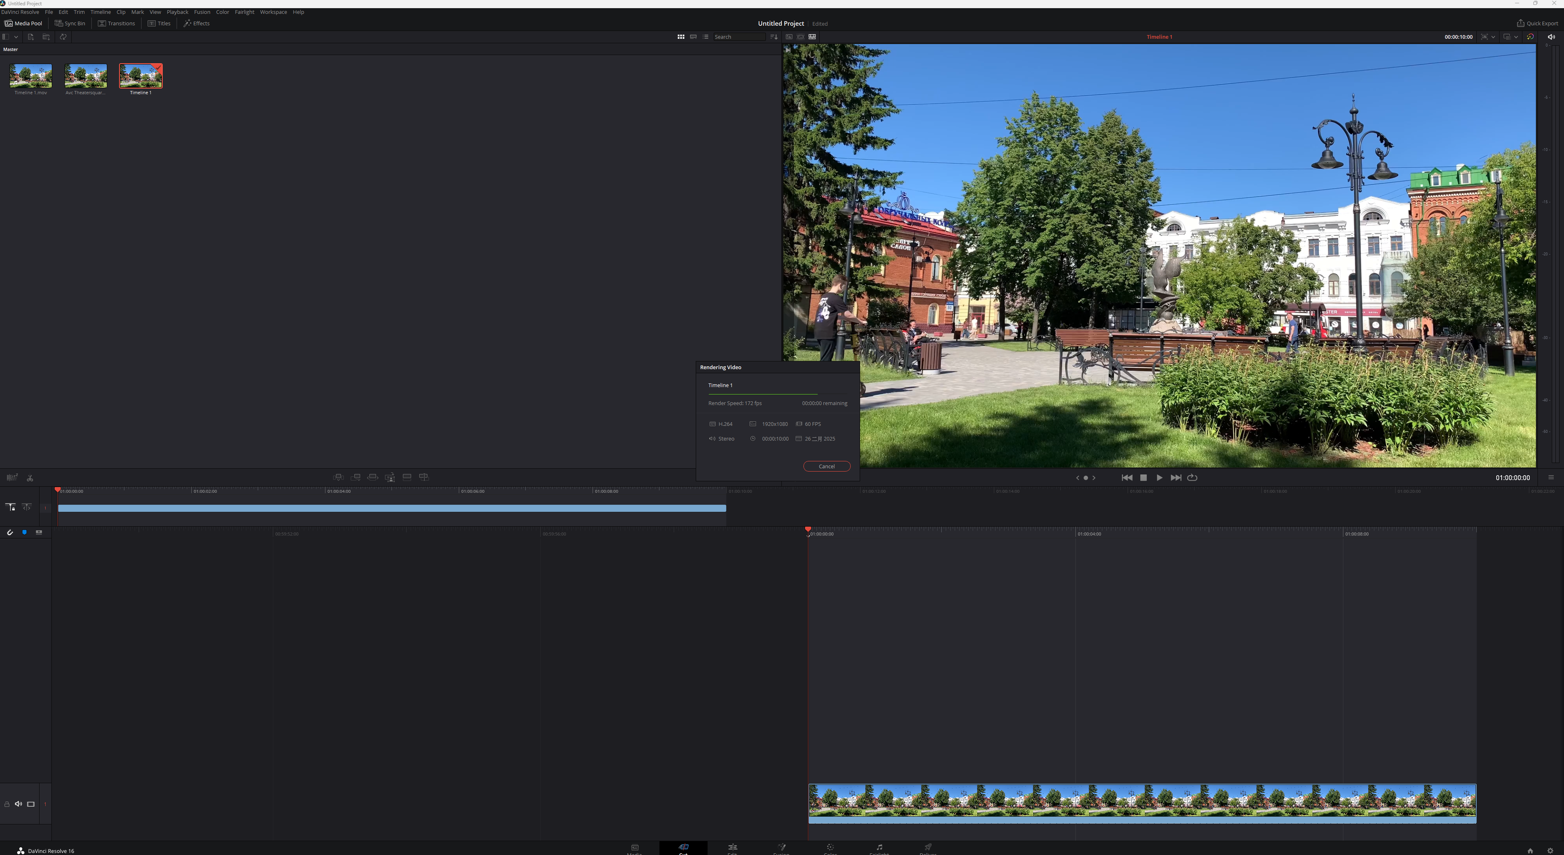This screenshot has width=1564, height=855.
Task: Open the Help menu
Action: tap(298, 12)
